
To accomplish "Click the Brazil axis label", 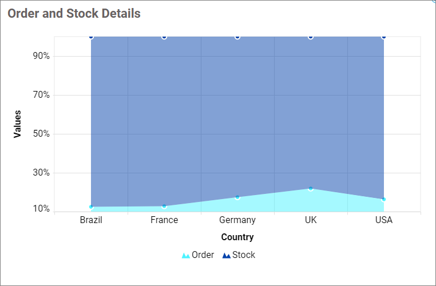I will [91, 220].
